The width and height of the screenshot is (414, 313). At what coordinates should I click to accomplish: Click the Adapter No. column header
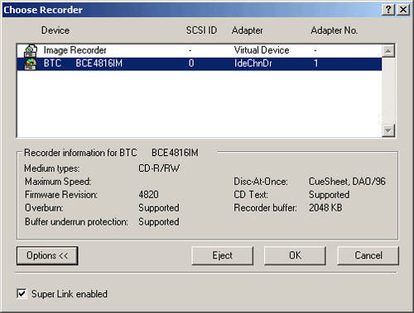[x=335, y=31]
